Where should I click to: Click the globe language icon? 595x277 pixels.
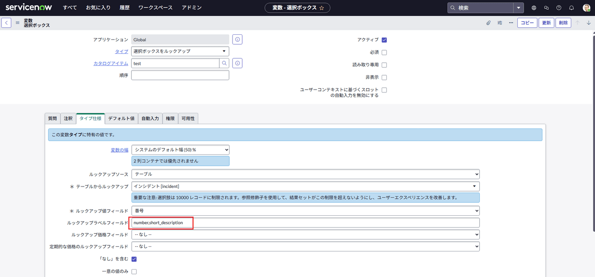534,8
